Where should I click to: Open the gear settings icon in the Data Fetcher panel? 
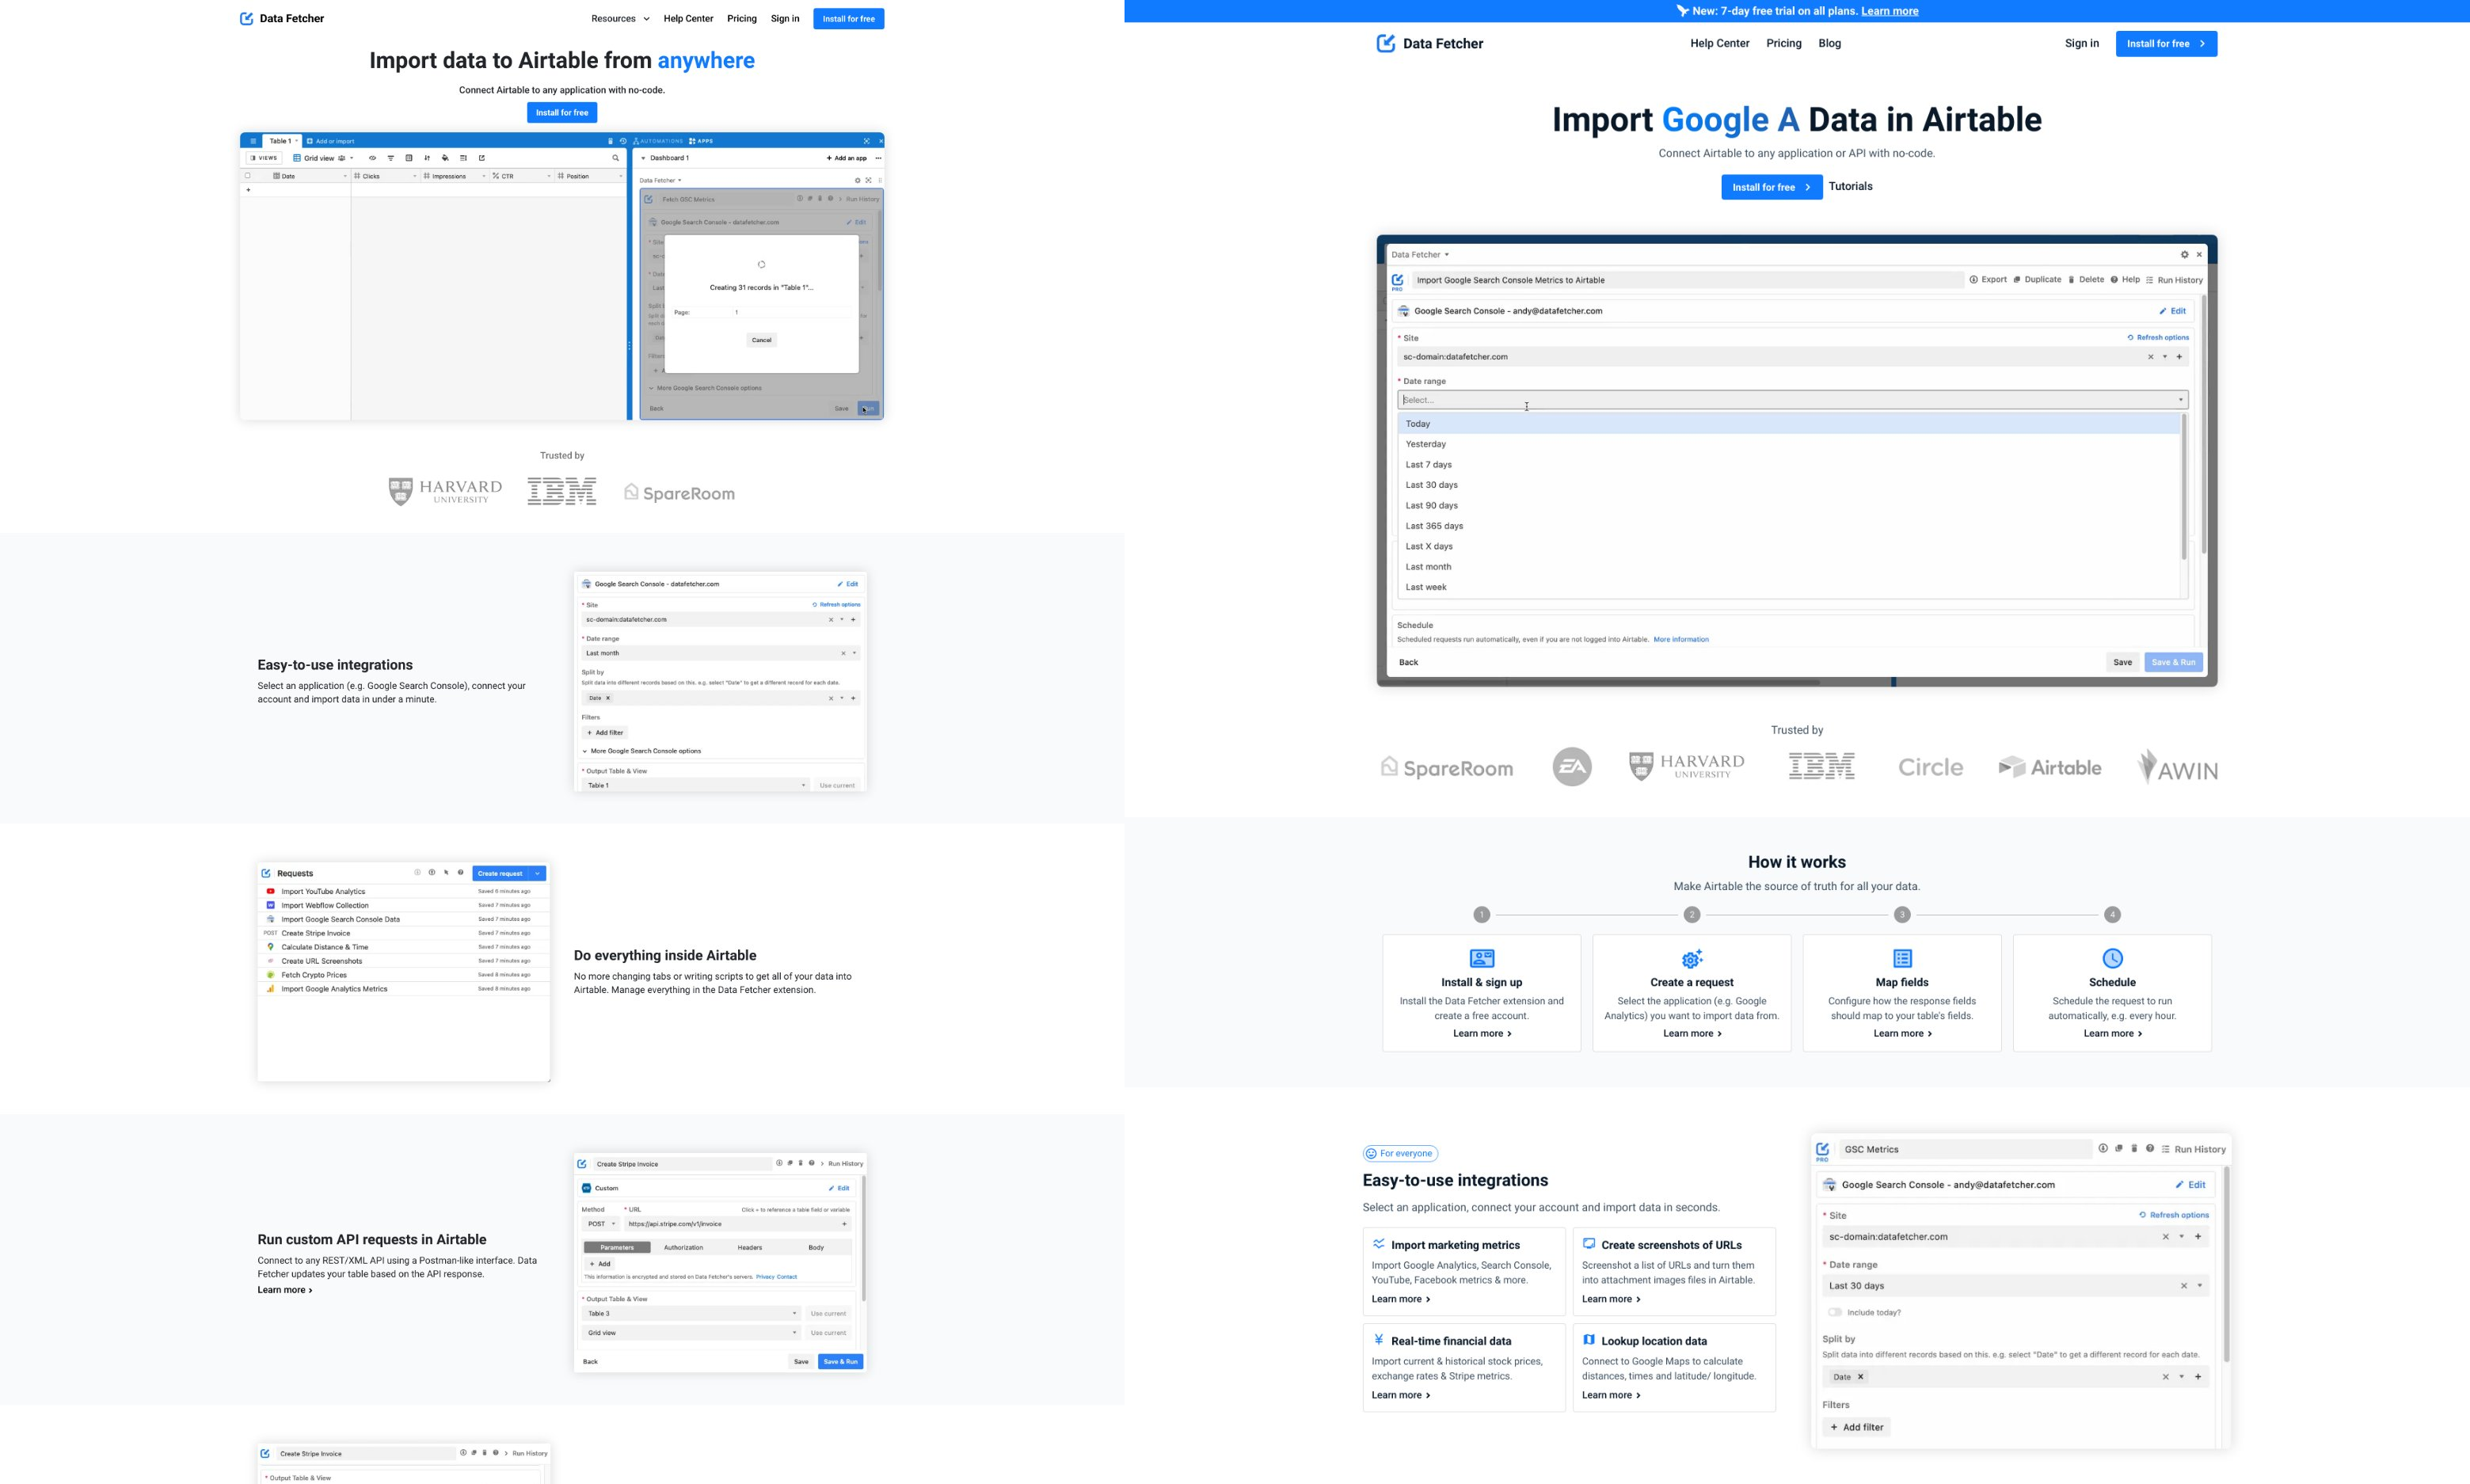2184,254
